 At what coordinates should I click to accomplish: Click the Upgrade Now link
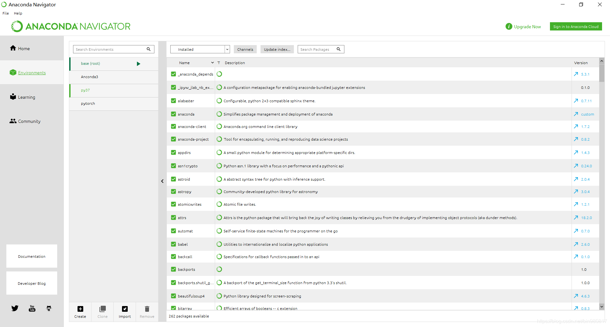(527, 27)
